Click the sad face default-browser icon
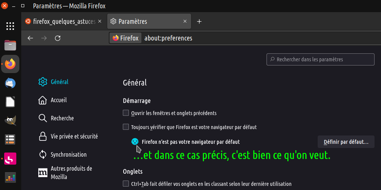Screen dimensions: 381x190 coord(135,142)
